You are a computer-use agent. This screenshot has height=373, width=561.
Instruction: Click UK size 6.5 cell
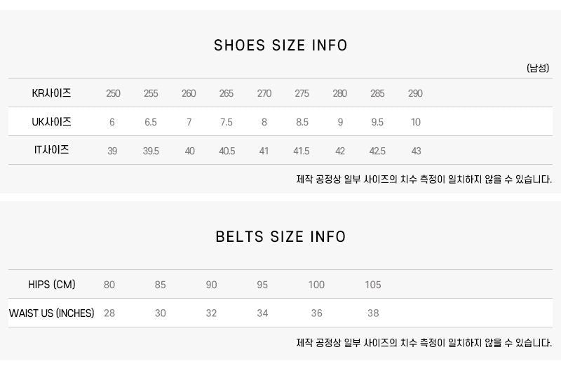(151, 122)
